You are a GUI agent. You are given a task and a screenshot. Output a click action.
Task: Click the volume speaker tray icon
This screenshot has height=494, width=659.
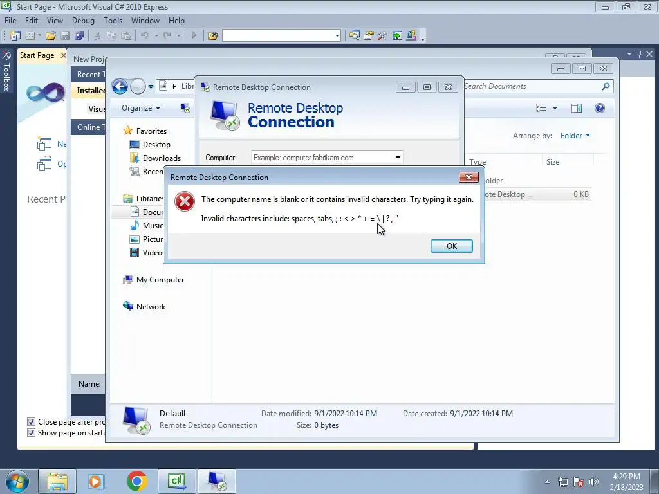click(x=594, y=482)
